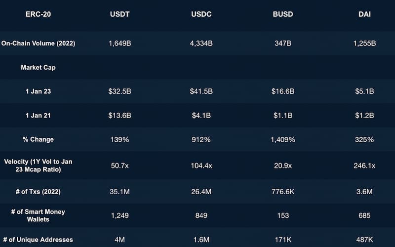Select the On-Chain Volume (2022) row label
Viewport: 395px width, 247px height.
coord(38,43)
